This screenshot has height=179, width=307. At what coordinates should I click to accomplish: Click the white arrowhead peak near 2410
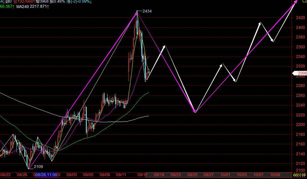click(x=261, y=24)
